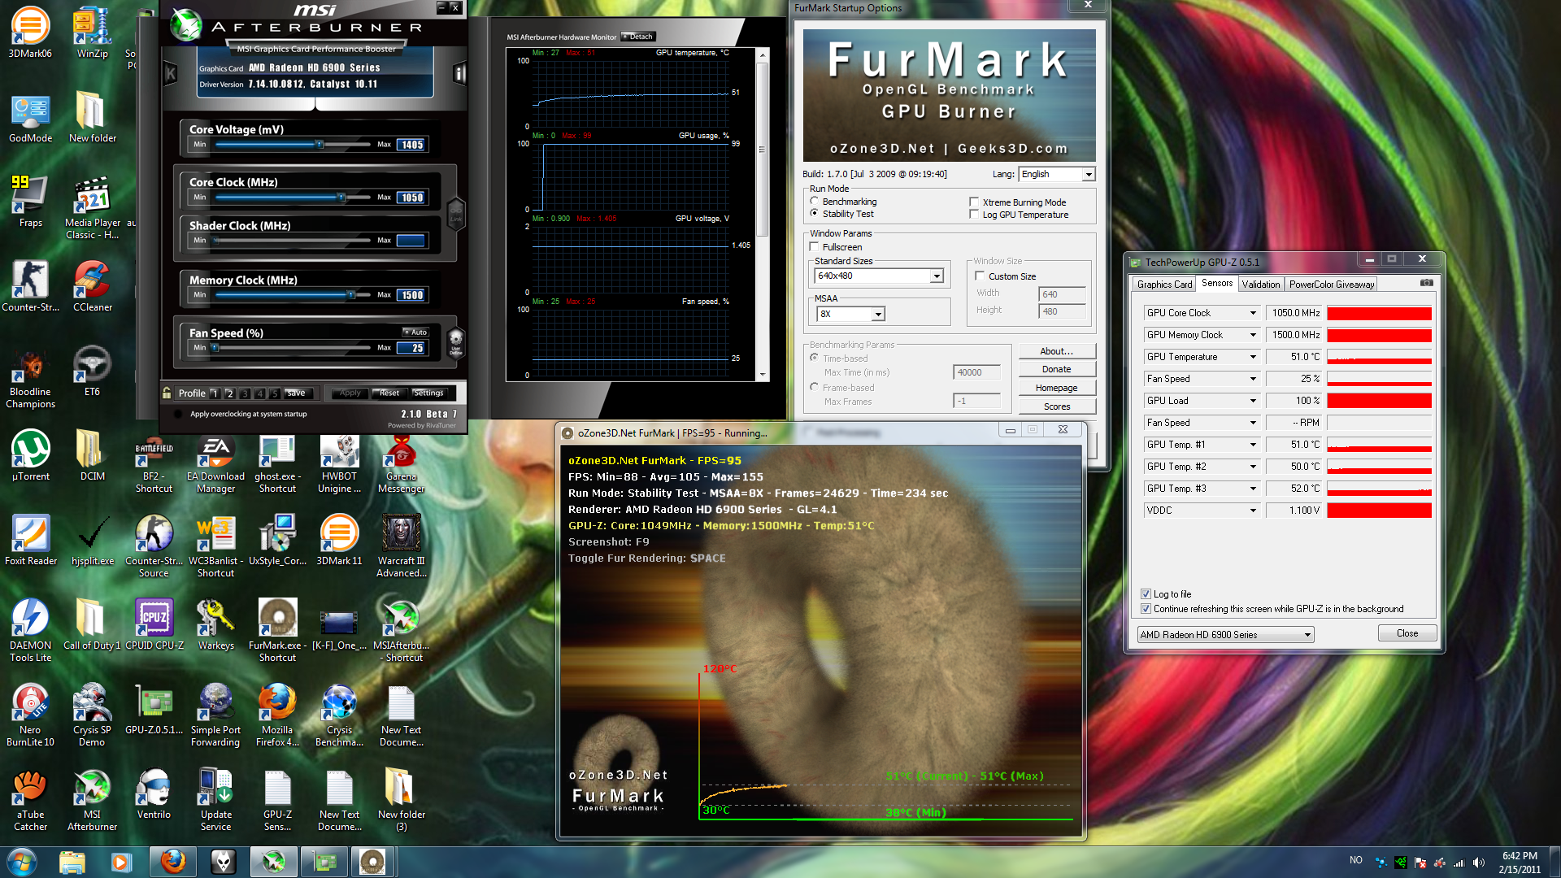Click the Max Time 40000 input field

pos(976,372)
